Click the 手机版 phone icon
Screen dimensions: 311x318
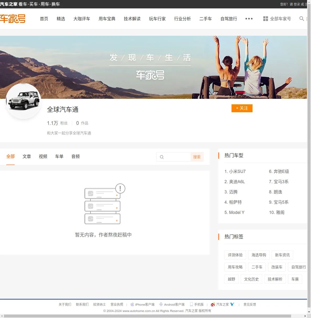[191, 304]
